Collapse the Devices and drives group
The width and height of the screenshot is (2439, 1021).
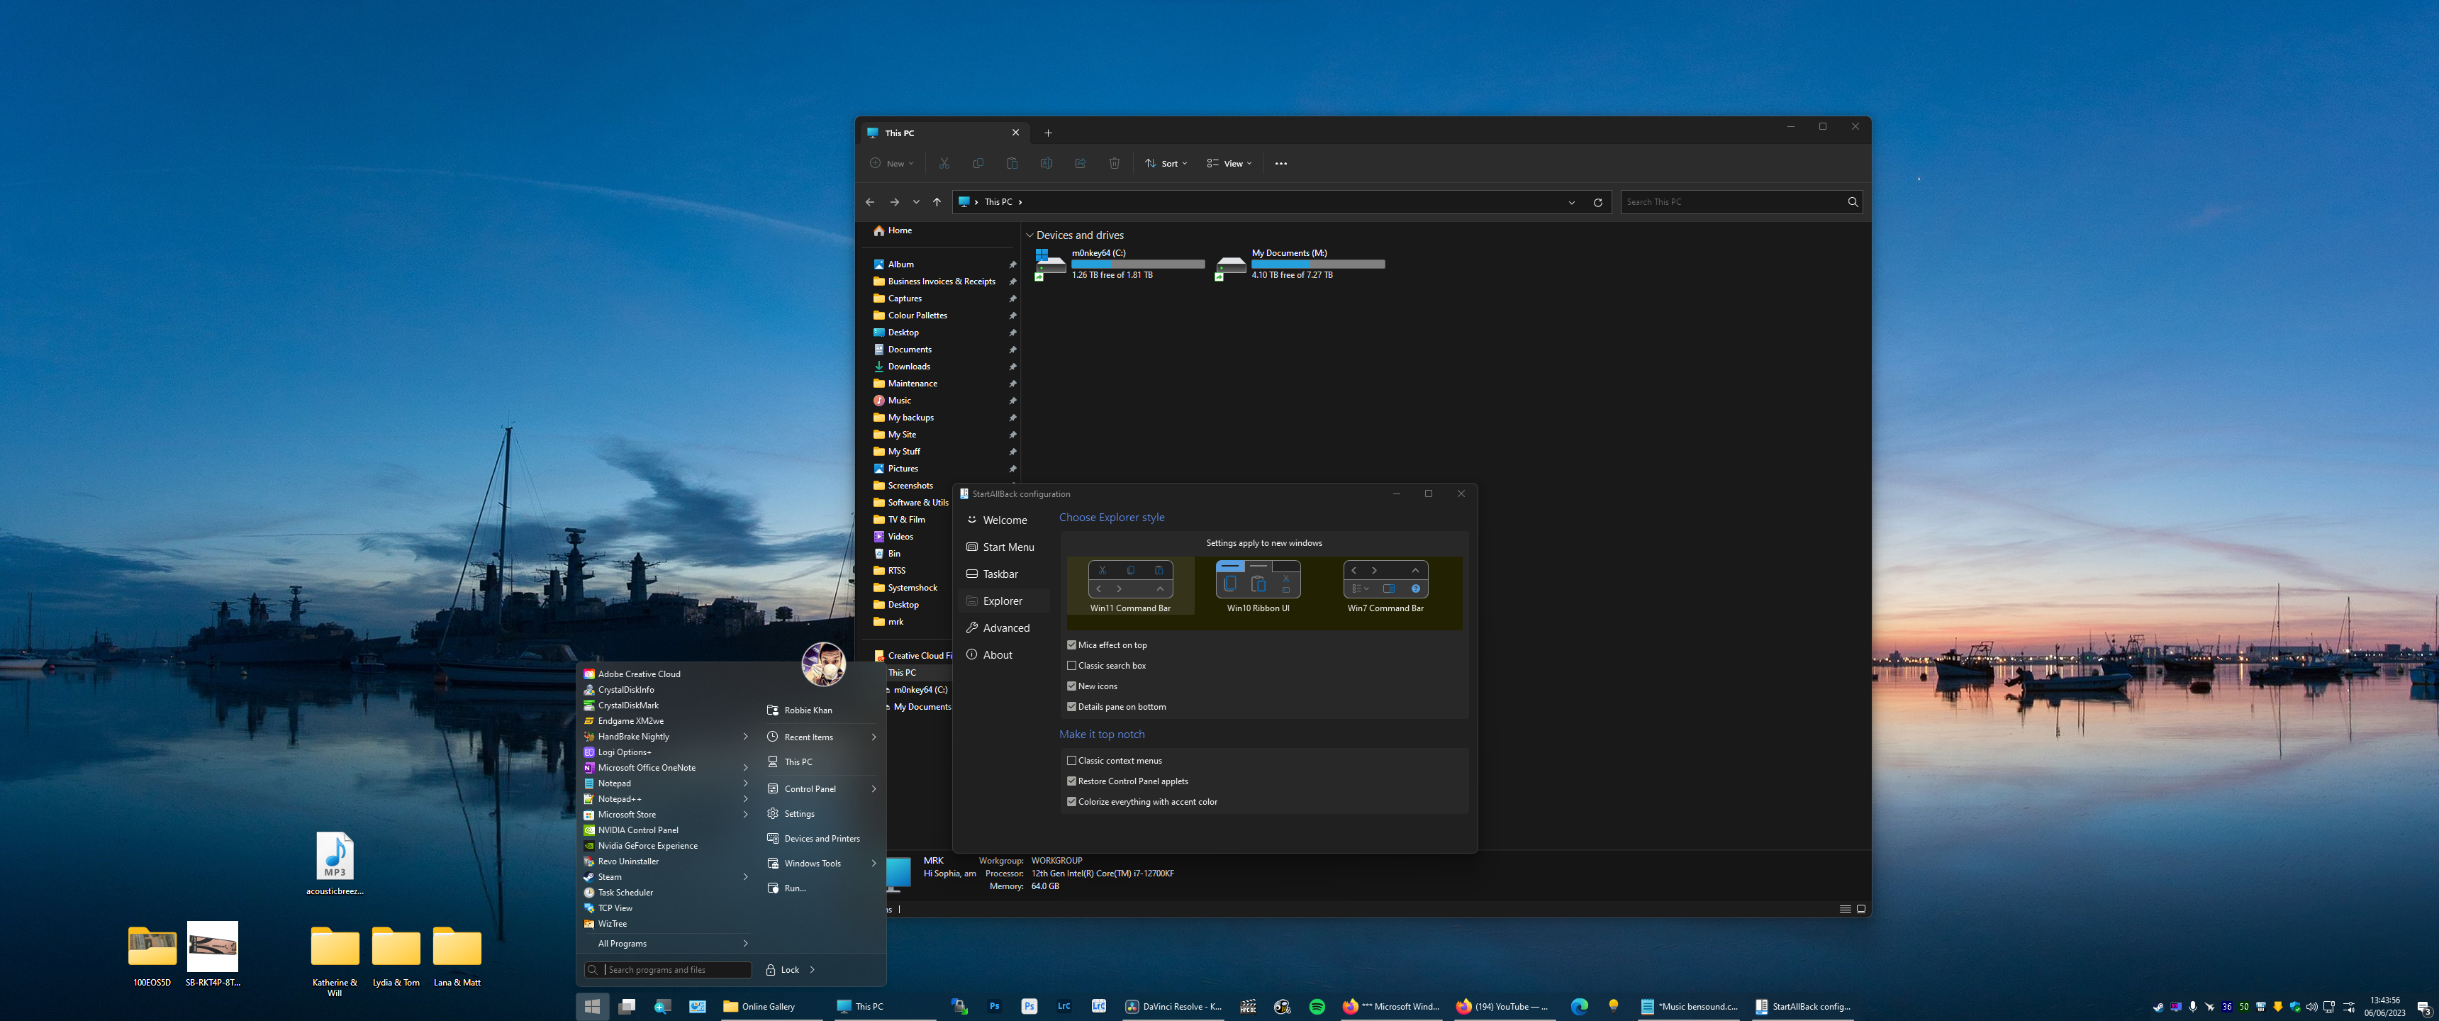point(1029,235)
